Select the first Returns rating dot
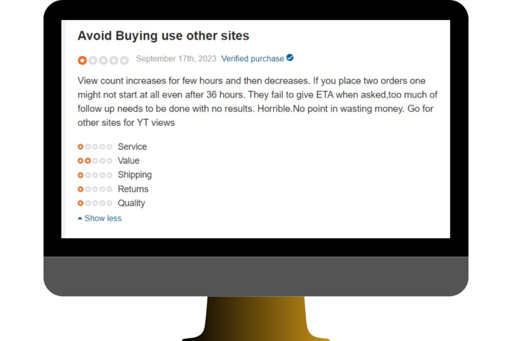 [x=80, y=189]
